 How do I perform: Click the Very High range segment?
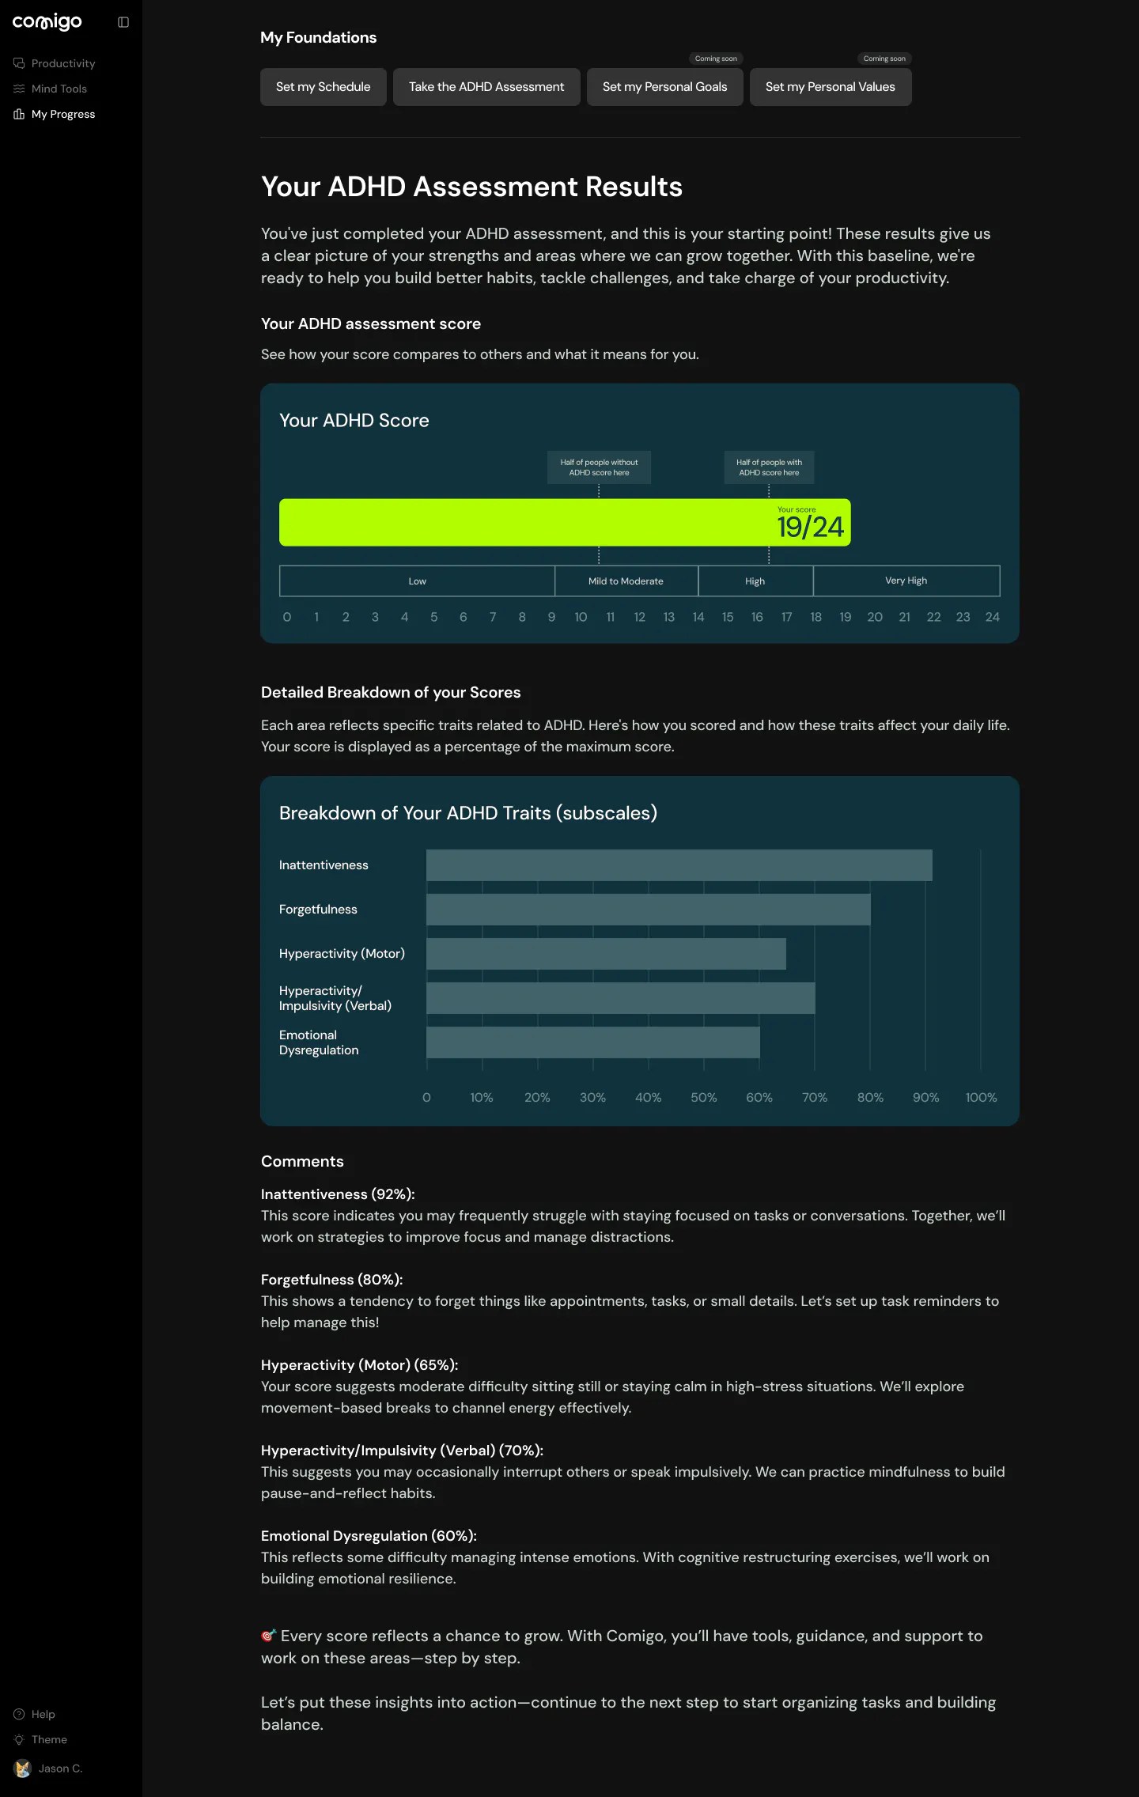tap(906, 581)
